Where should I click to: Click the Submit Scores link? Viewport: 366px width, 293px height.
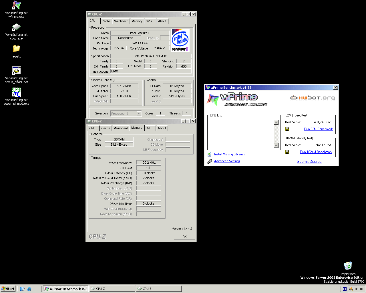point(309,161)
